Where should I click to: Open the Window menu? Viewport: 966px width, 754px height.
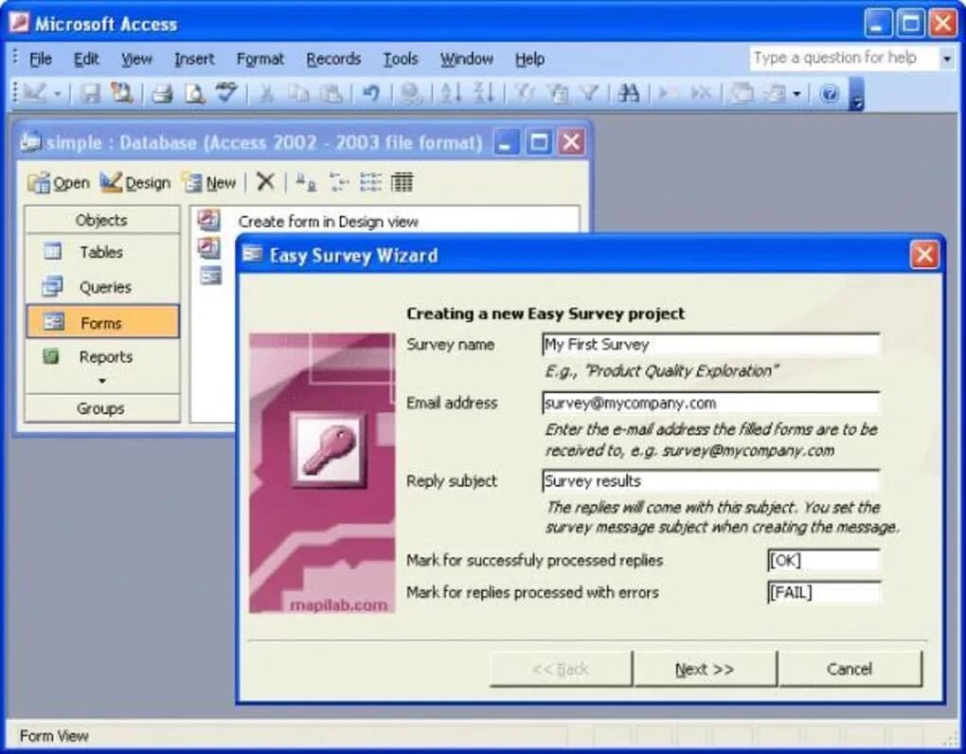(x=466, y=59)
